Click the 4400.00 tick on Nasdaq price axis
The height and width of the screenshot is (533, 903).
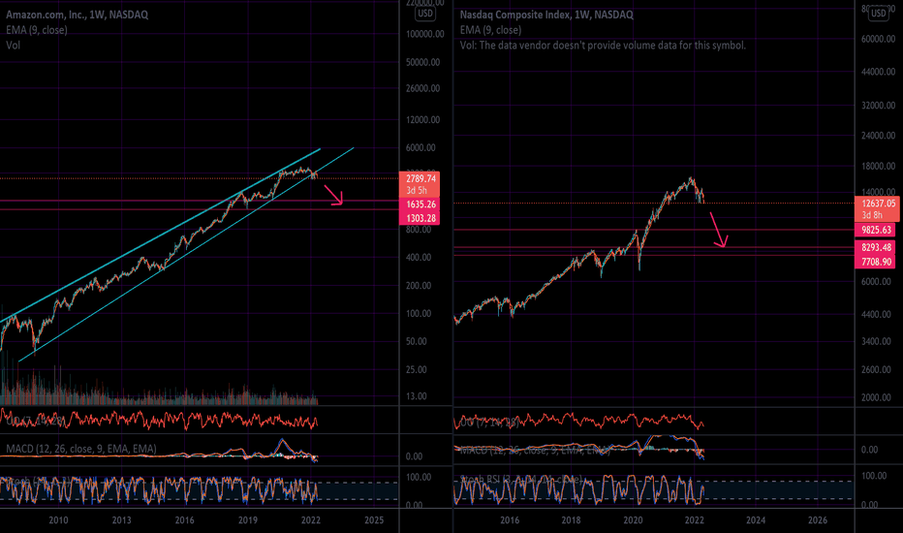point(876,315)
